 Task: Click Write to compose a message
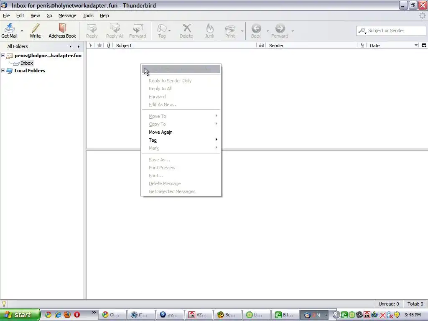click(35, 30)
